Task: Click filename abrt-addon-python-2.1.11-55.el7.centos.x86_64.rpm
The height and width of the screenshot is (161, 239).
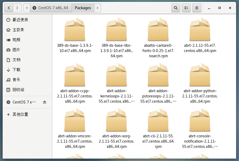Action: point(200,96)
